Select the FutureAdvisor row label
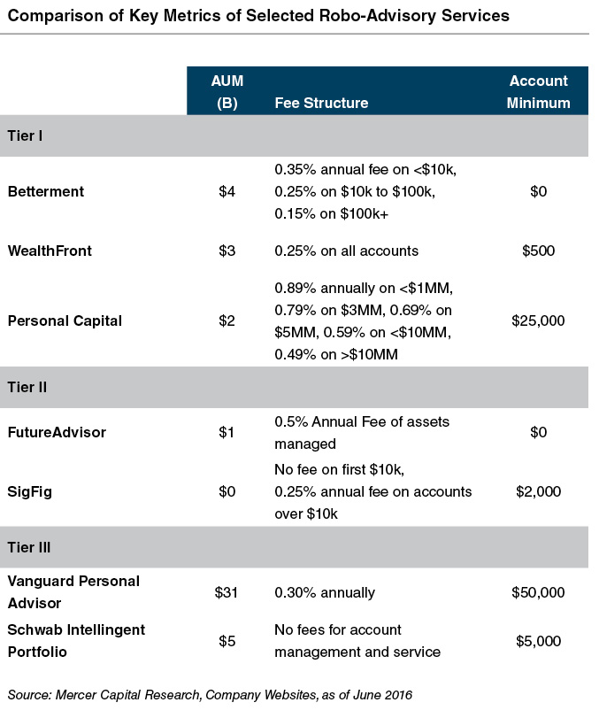This screenshot has width=599, height=718. (x=57, y=432)
